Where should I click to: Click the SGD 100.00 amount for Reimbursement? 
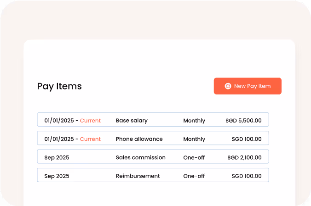(247, 176)
